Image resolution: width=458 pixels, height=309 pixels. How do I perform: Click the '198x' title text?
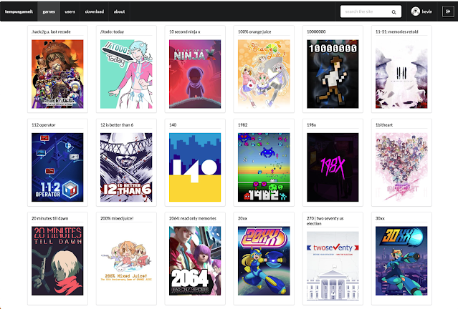point(311,125)
